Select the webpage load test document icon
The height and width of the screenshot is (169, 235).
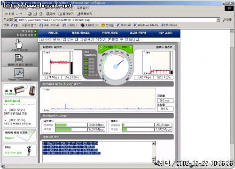tap(19, 59)
